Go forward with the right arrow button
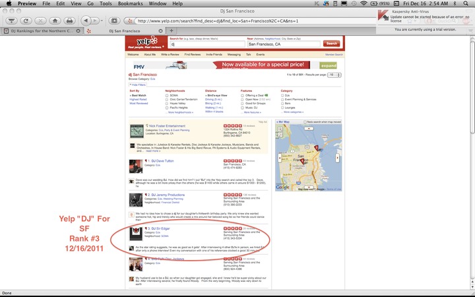The image size is (475, 297). point(95,20)
